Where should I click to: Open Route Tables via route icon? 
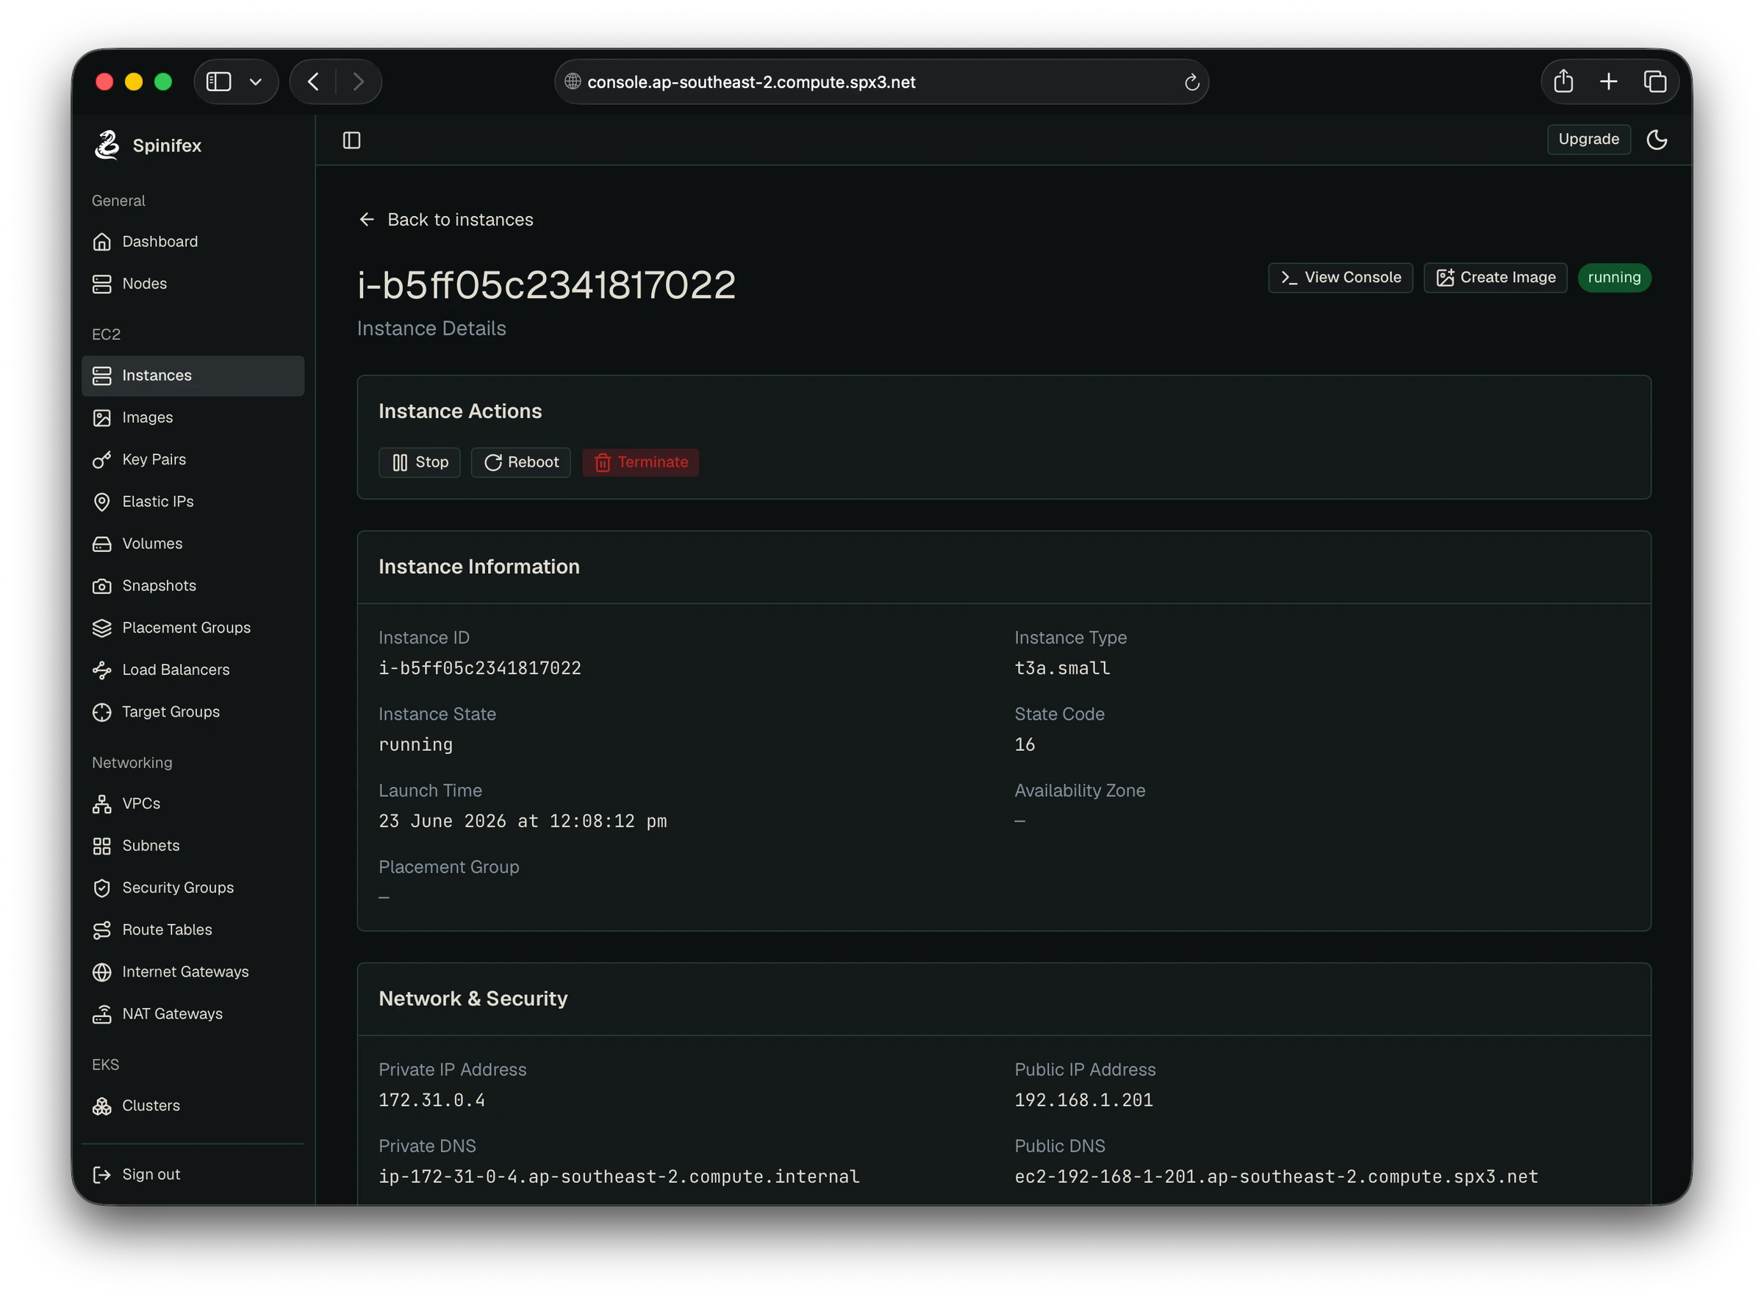tap(101, 930)
